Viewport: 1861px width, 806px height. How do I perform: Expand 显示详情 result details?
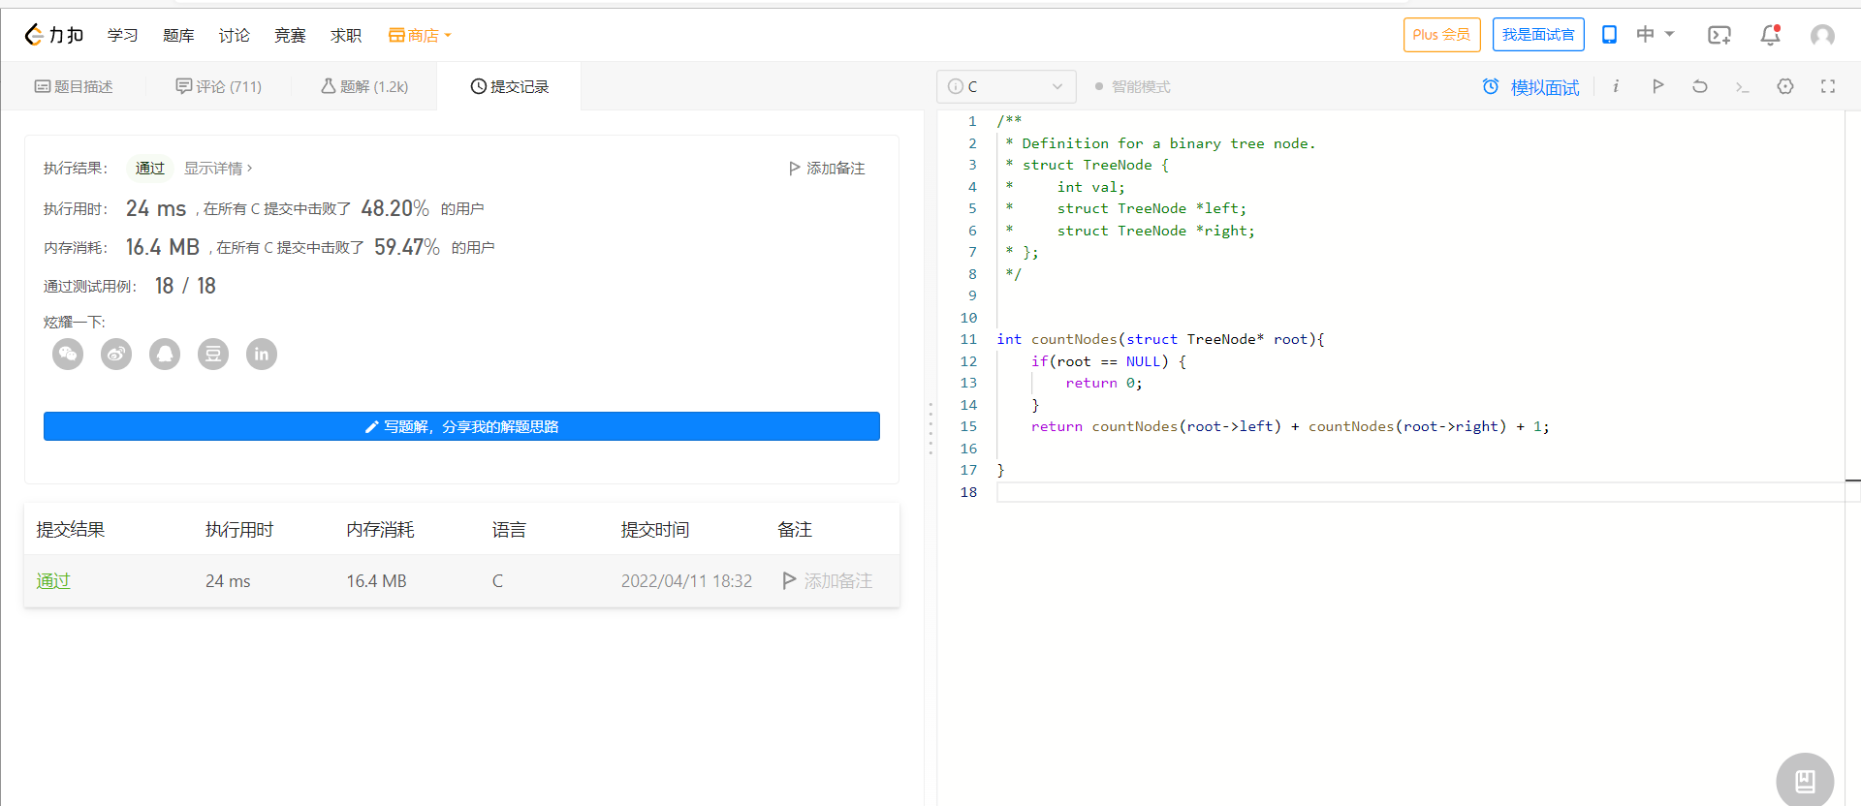(218, 169)
